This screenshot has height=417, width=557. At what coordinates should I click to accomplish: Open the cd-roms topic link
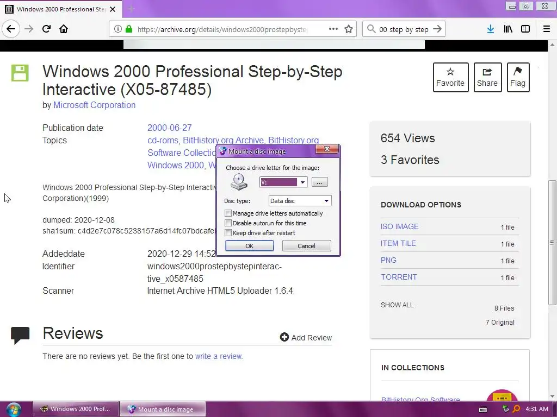point(163,140)
